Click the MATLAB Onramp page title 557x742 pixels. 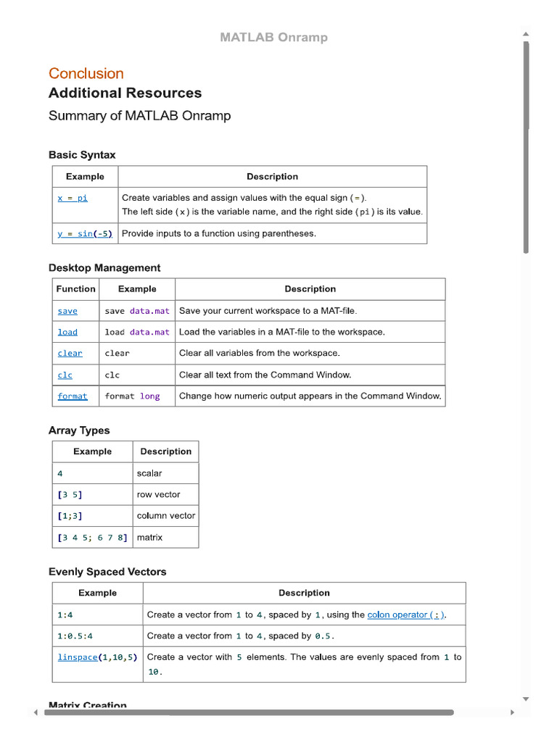273,37
